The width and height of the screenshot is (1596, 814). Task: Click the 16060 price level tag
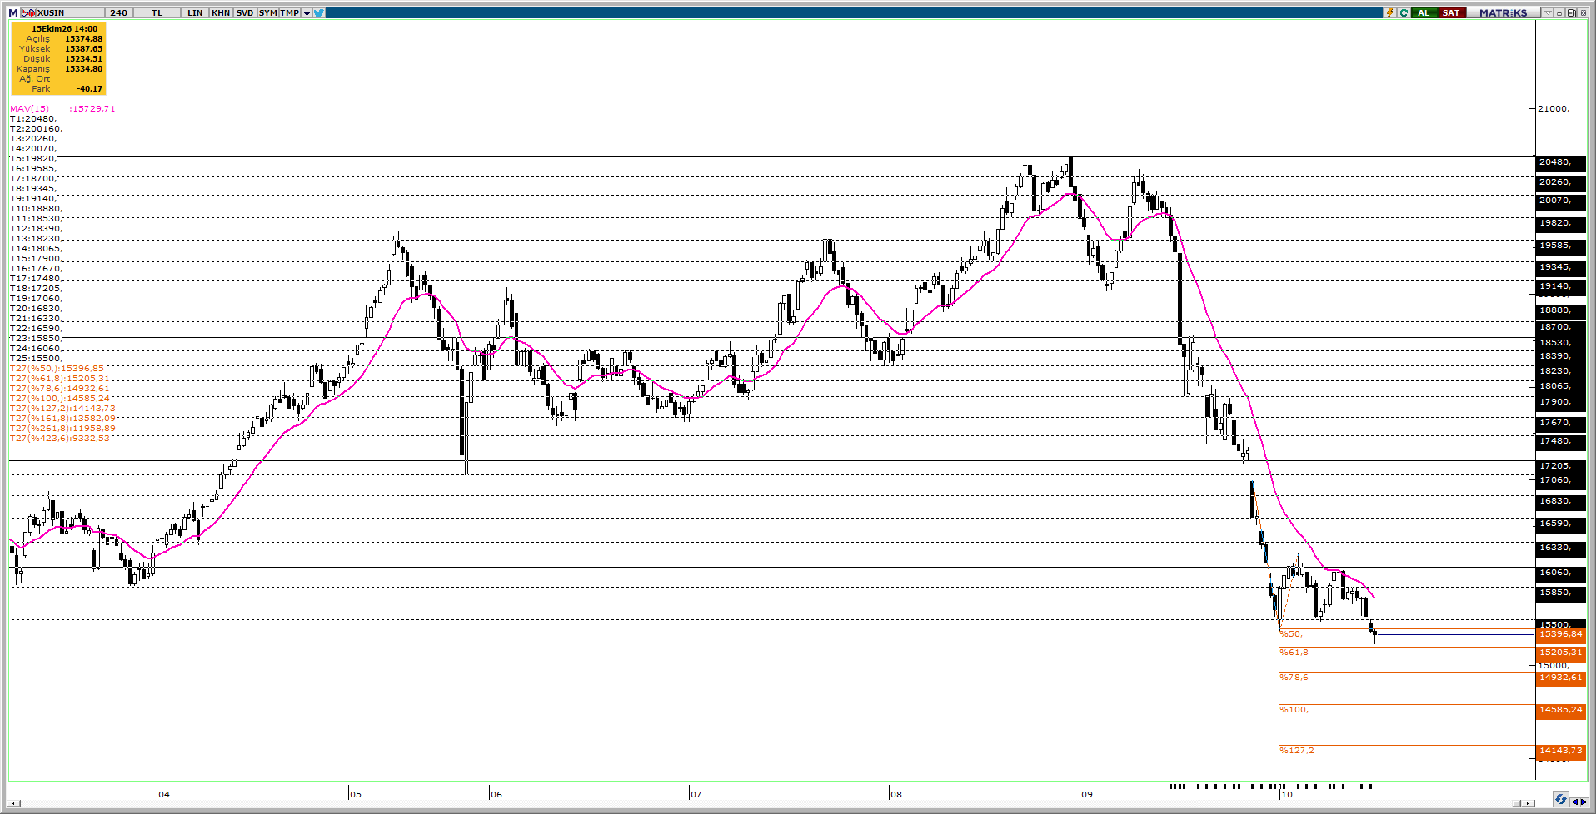[x=1561, y=573]
